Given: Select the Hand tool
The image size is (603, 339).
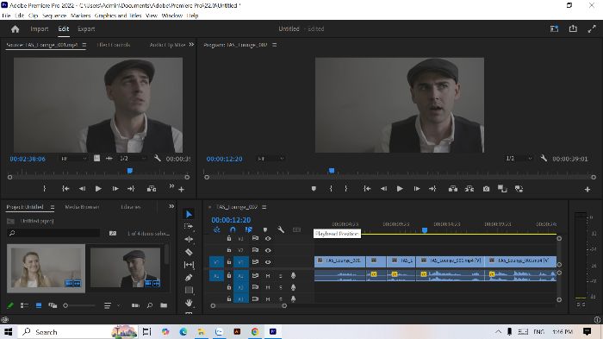Looking at the screenshot, I should pos(189,303).
